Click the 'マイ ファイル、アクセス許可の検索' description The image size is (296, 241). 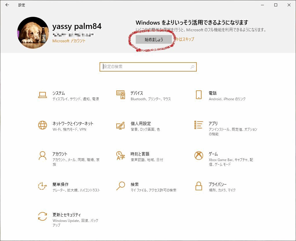pos(153,190)
